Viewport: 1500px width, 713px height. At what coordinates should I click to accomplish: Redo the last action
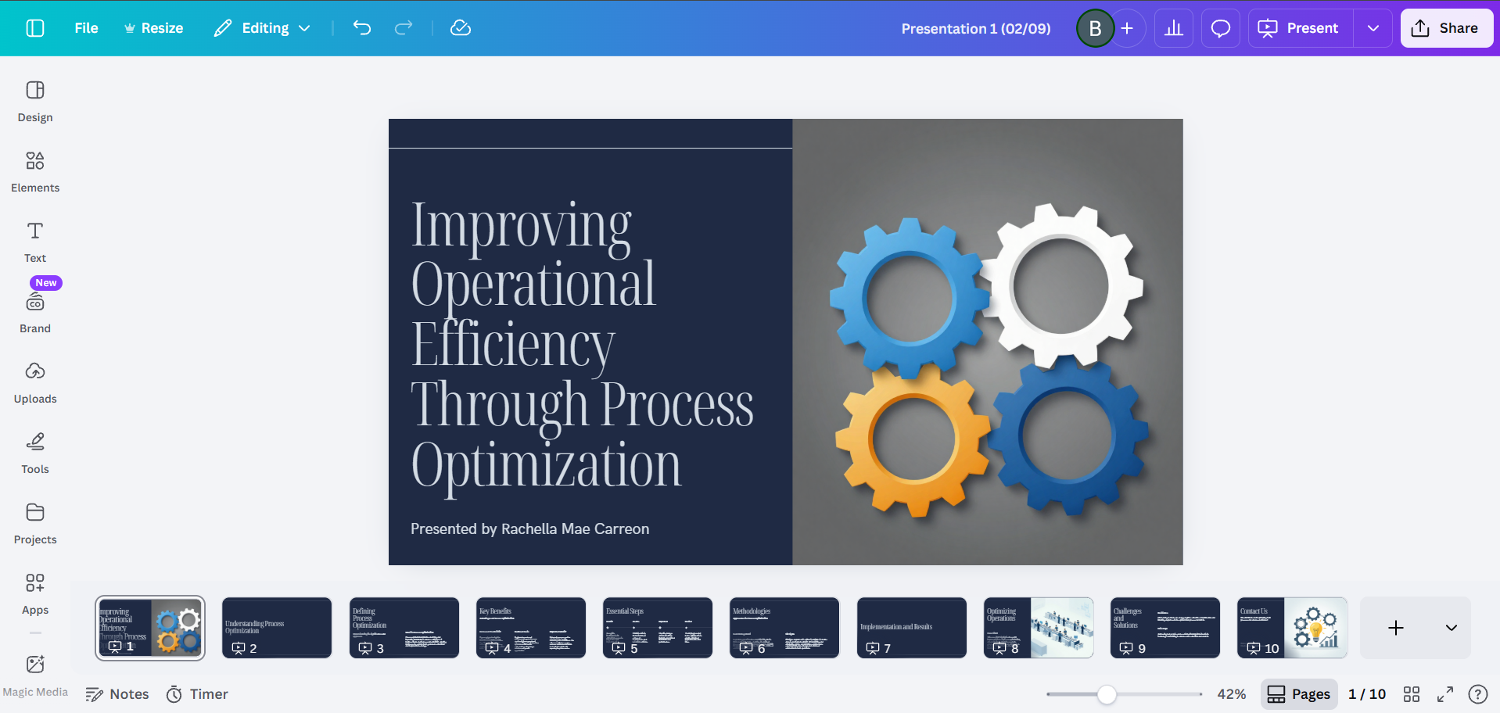click(x=404, y=28)
